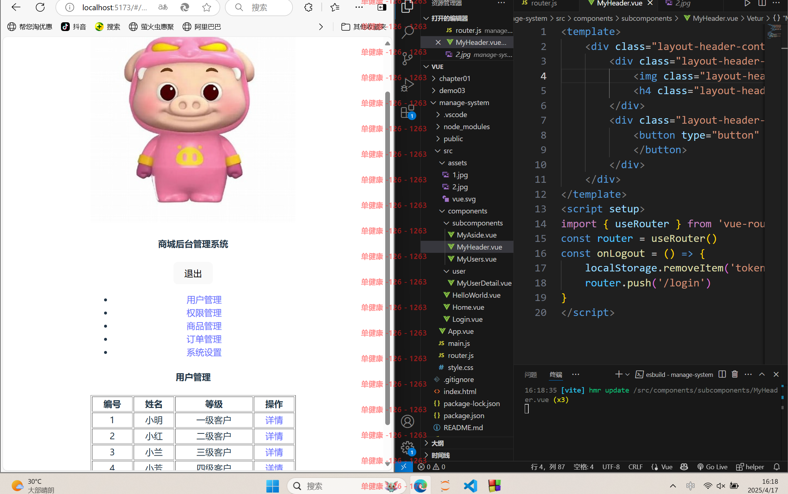Open 详情 link for 小明 row
788x494 pixels.
[x=274, y=420]
